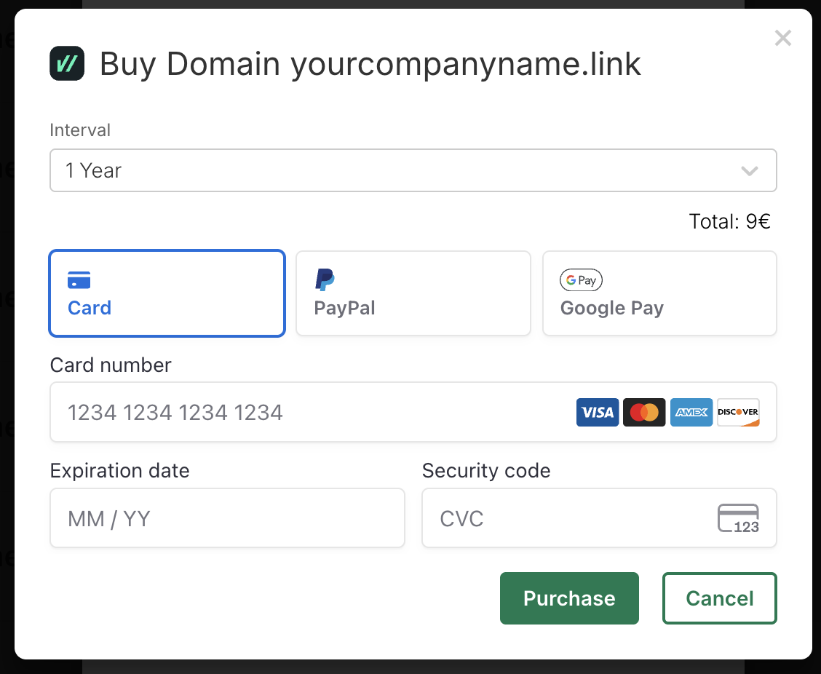The width and height of the screenshot is (821, 674).
Task: Select the Card payment method tab
Action: (167, 293)
